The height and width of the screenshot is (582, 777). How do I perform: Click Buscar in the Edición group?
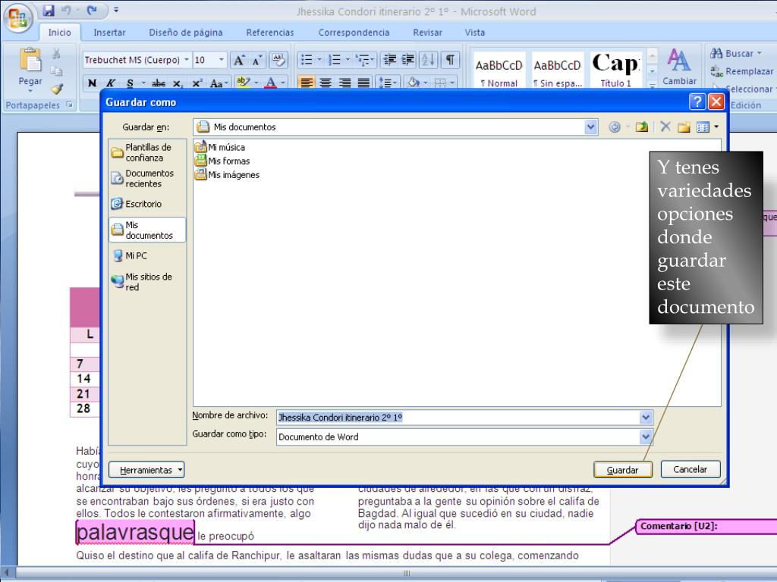pyautogui.click(x=735, y=53)
